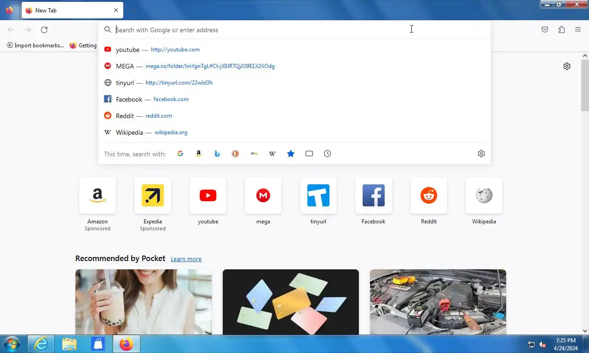Close the New Tab tab
This screenshot has width=589, height=353.
[115, 10]
